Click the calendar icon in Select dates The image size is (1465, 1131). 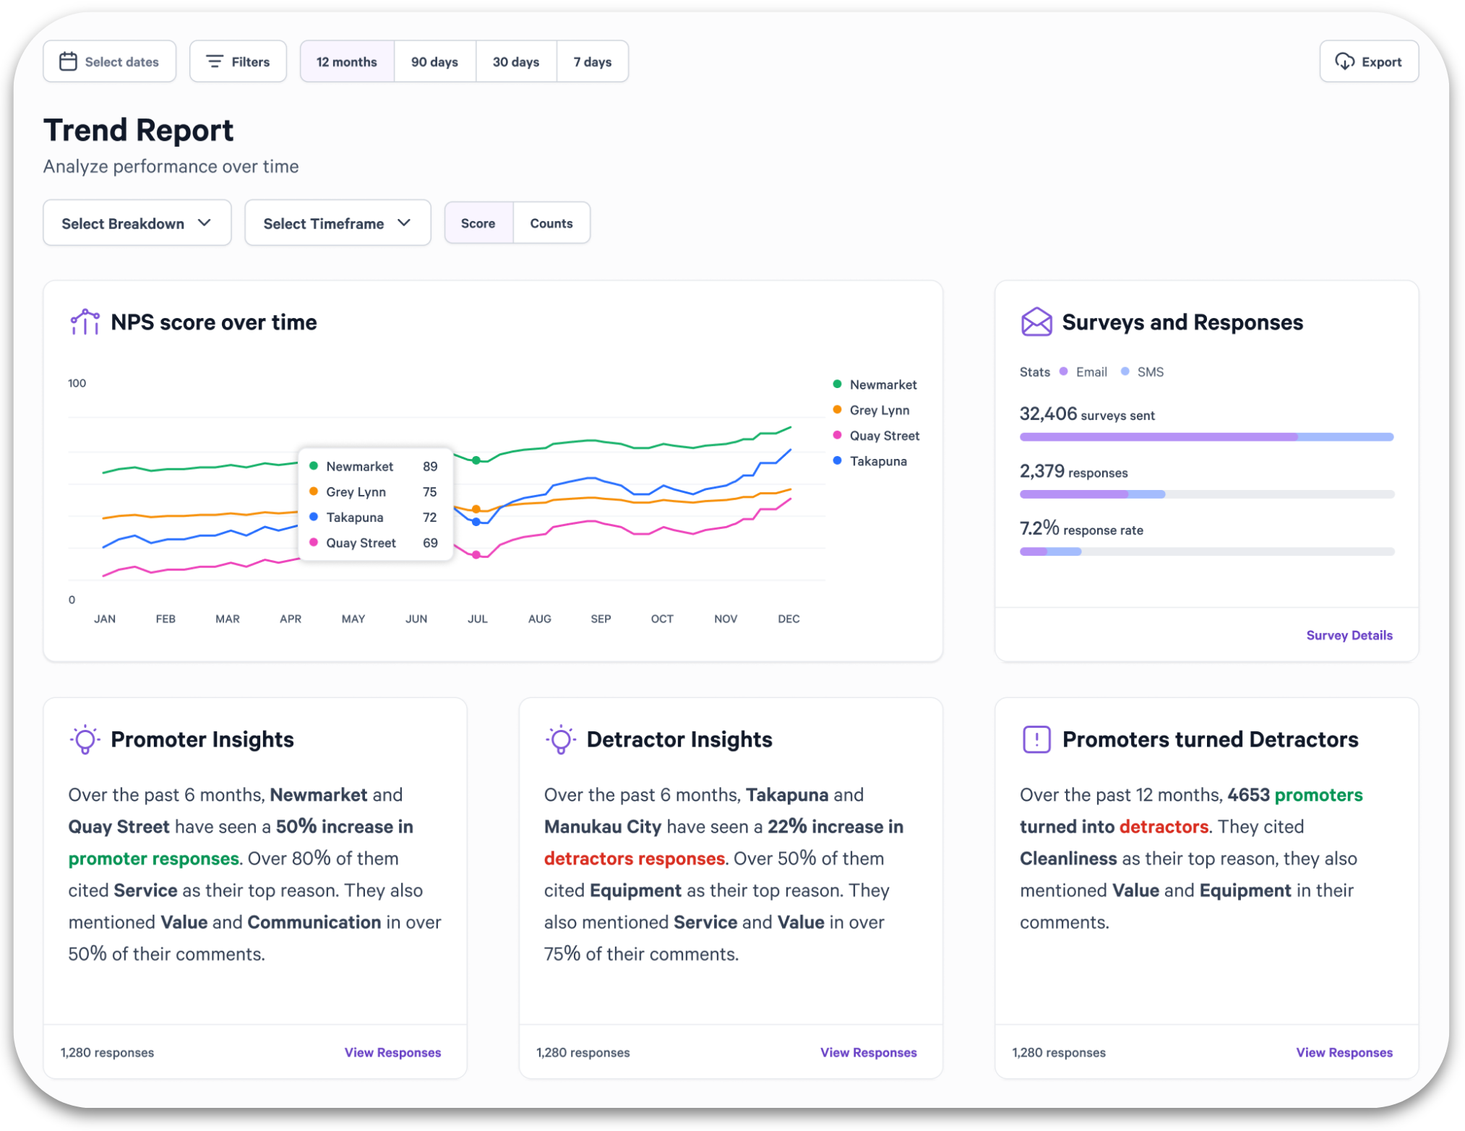[x=68, y=61]
